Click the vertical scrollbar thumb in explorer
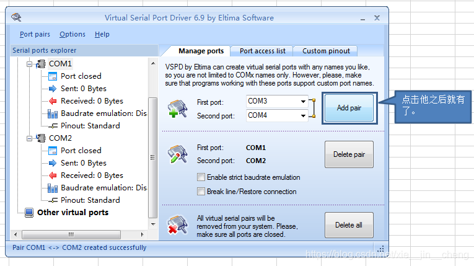474x266 pixels. click(153, 157)
